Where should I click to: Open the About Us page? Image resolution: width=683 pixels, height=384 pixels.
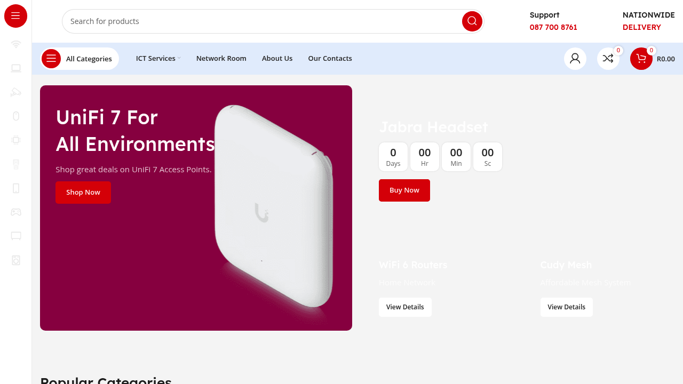tap(277, 58)
